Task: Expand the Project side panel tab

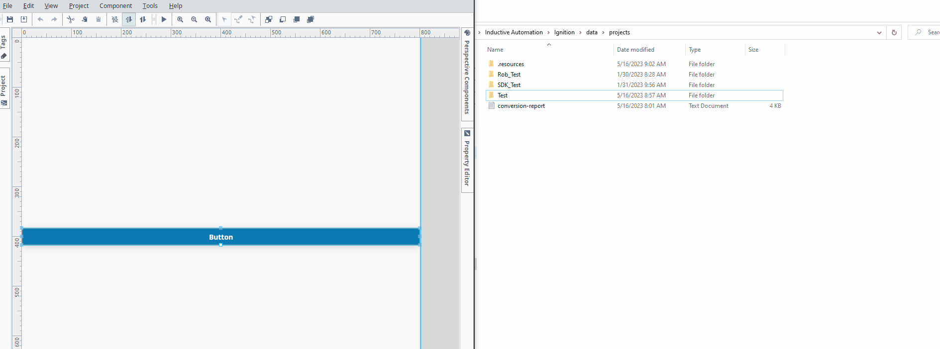Action: tap(4, 89)
